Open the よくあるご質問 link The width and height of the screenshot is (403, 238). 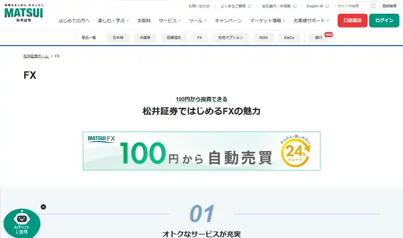[x=235, y=6]
